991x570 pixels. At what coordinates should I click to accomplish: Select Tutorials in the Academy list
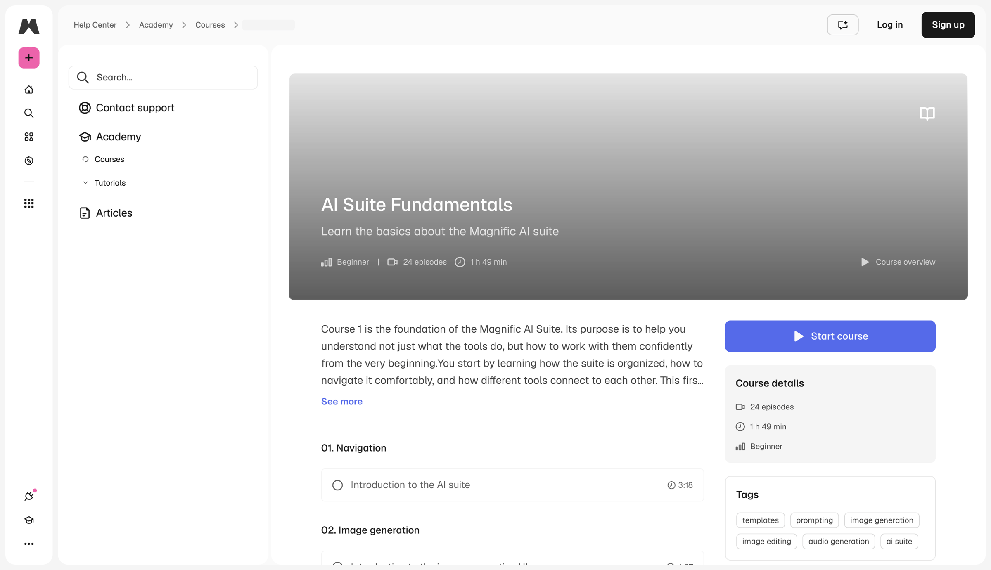point(110,183)
